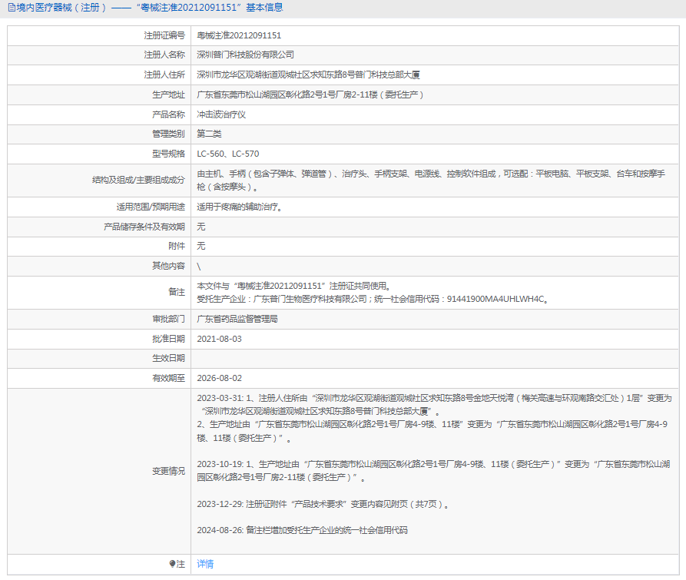Click the 审批部门 label
Viewport: 686px width, 580px height.
click(168, 320)
